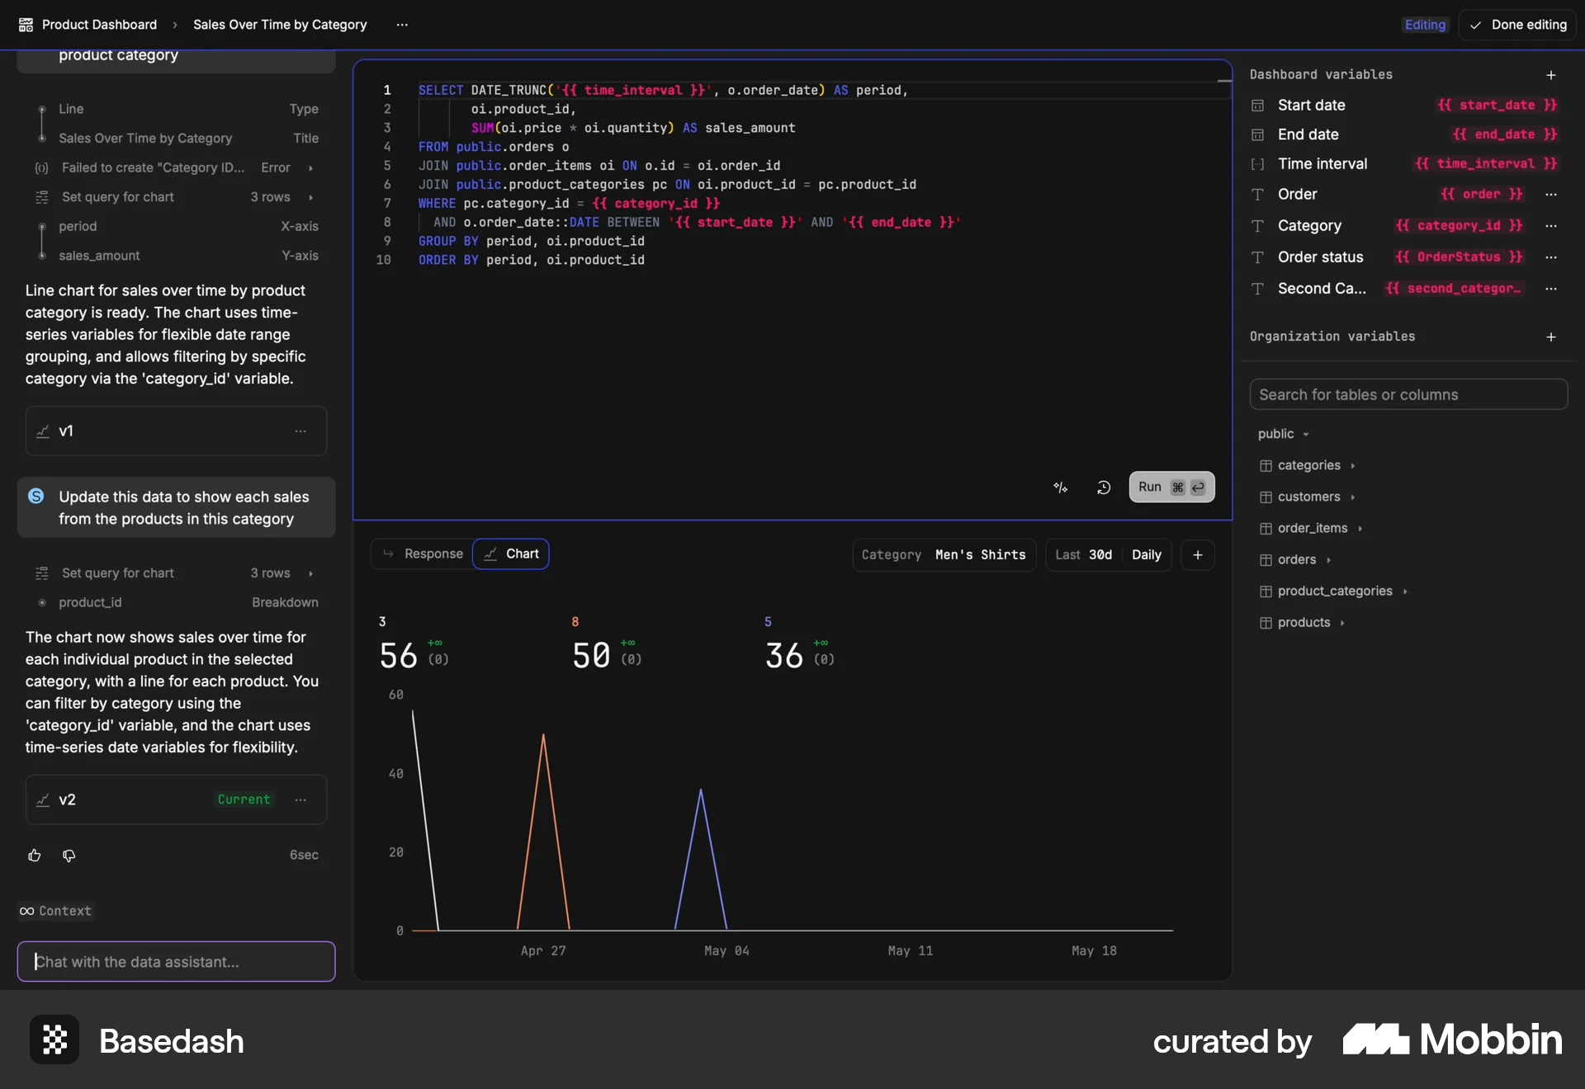The height and width of the screenshot is (1089, 1585).
Task: Expand the order_items table
Action: (x=1312, y=528)
